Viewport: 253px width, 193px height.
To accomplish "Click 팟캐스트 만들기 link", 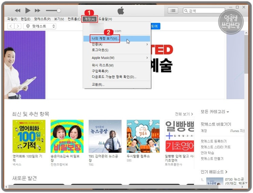I will [212, 159].
